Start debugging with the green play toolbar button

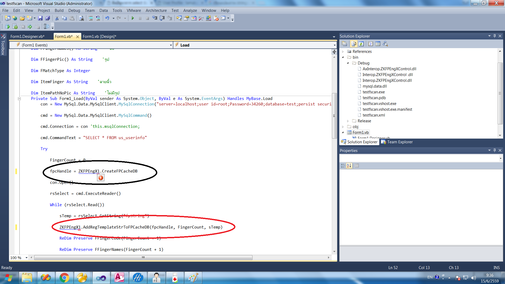[x=133, y=18]
